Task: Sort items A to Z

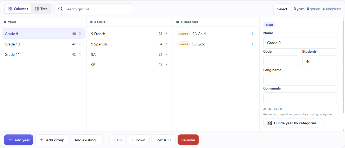Action: pos(163,140)
